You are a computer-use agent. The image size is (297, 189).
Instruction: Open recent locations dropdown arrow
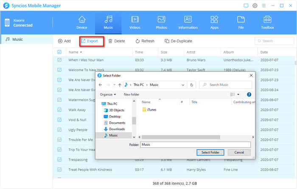[x=114, y=85]
